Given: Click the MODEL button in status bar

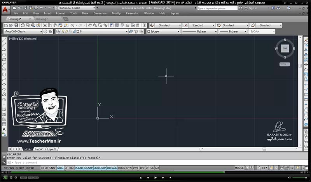Looking at the screenshot, I should (239, 168).
